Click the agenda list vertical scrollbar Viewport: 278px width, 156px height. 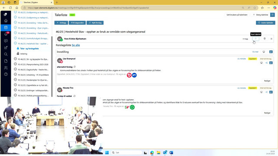pyautogui.click(x=52, y=66)
